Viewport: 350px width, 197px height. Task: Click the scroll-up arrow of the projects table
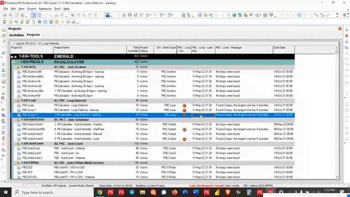(337, 48)
